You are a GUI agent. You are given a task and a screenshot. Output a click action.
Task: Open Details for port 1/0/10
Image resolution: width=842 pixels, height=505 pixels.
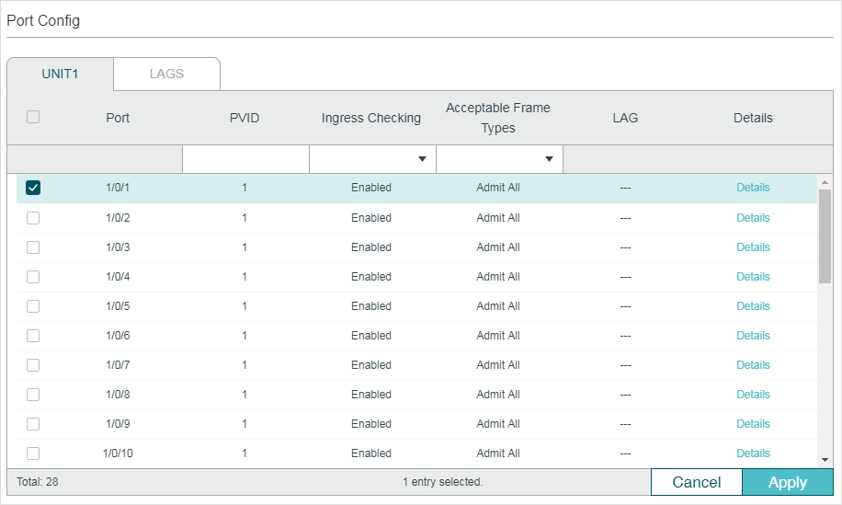[753, 453]
